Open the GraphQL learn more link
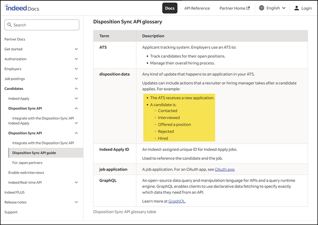Screen dimensions: 318x225 [x=176, y=201]
